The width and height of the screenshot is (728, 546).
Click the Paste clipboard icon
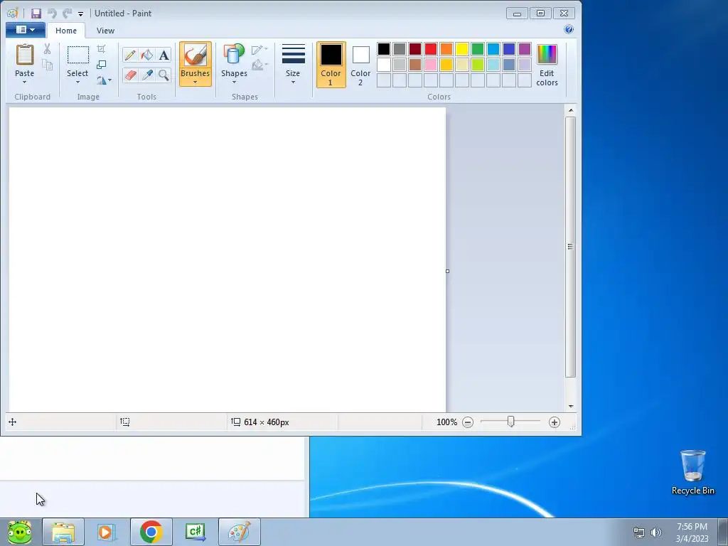click(x=25, y=55)
